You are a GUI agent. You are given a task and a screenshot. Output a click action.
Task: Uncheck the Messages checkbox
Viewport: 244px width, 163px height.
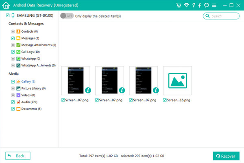pos(13,38)
